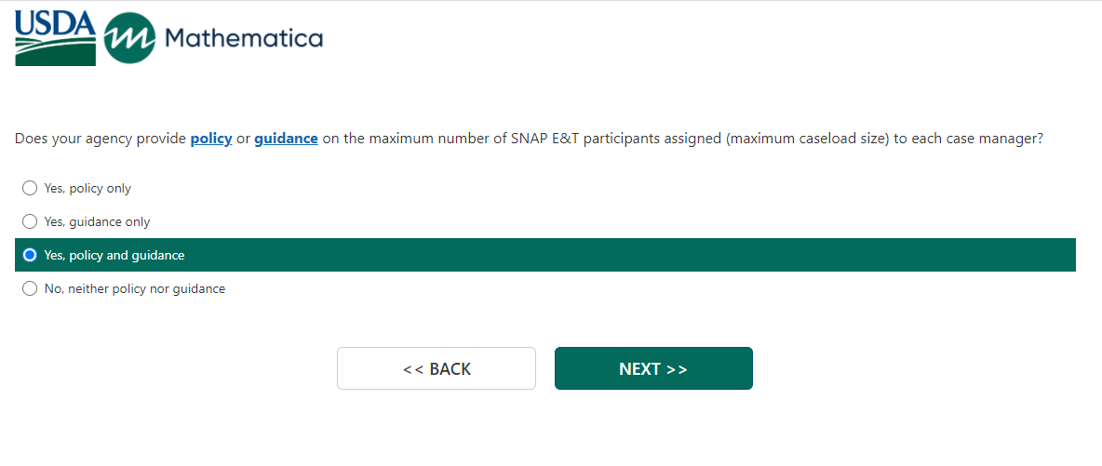Click empty area of the green highlighted row

[x=652, y=255]
